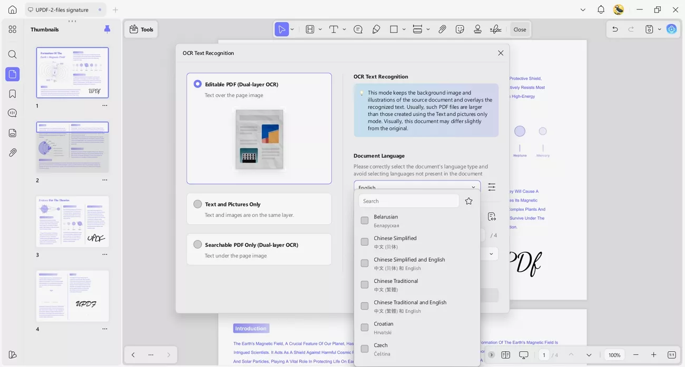
Task: Attach a file using the paperclip tool
Action: coord(442,29)
